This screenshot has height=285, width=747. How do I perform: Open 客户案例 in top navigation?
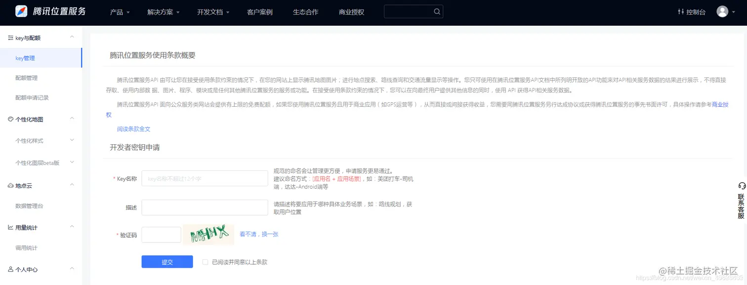pyautogui.click(x=260, y=12)
